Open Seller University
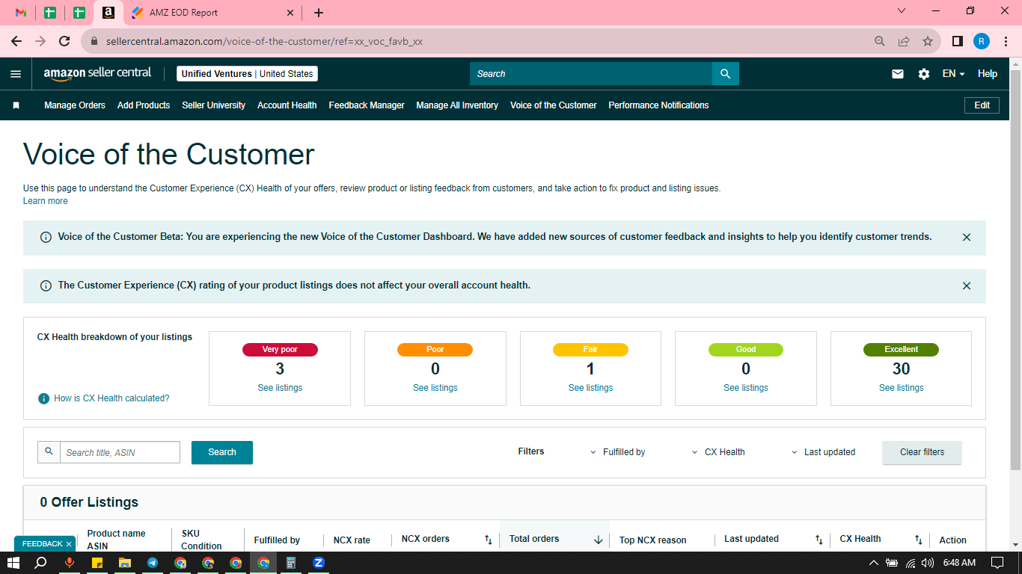1022x574 pixels. tap(214, 105)
